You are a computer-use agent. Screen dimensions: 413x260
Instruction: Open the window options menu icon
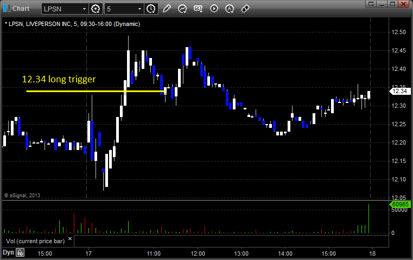[x=371, y=4]
